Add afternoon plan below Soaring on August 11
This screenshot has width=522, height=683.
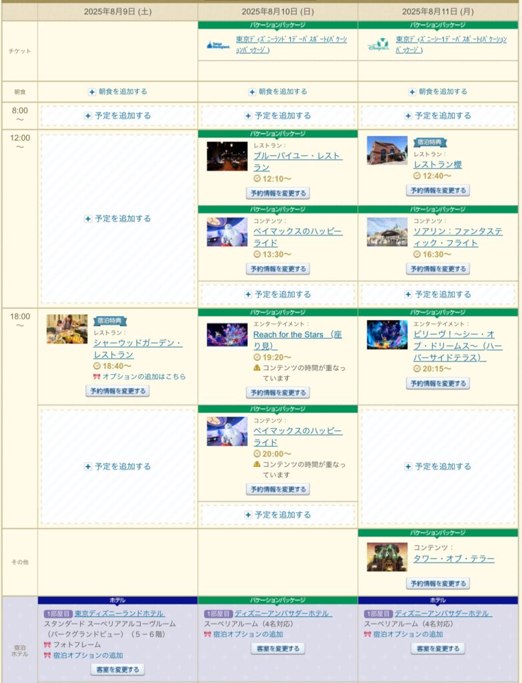(x=438, y=294)
